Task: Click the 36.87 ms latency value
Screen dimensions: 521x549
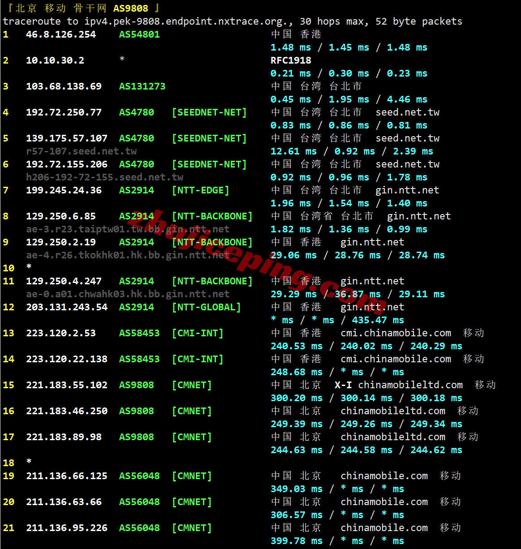Action: [358, 294]
